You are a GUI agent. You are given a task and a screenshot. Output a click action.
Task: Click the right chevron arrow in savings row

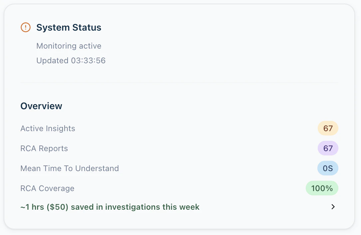[333, 207]
